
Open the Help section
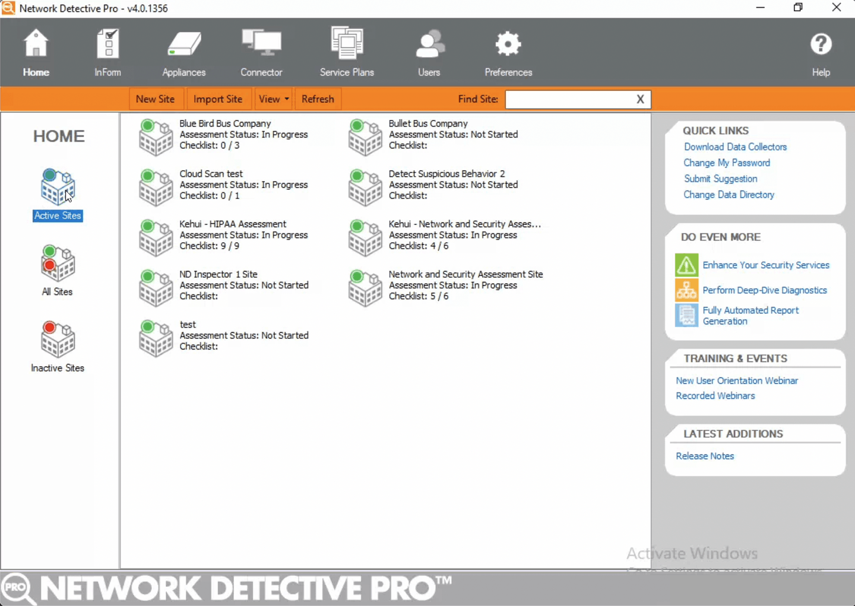click(821, 52)
